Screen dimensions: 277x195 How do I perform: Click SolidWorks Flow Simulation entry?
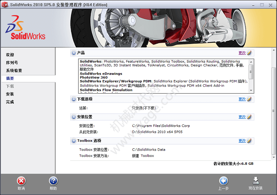106,90
